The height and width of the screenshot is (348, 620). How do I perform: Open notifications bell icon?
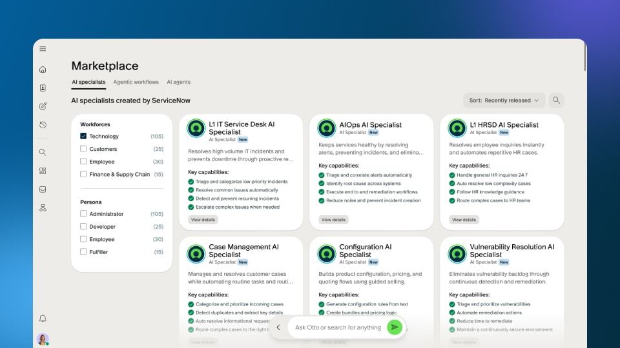click(x=43, y=318)
